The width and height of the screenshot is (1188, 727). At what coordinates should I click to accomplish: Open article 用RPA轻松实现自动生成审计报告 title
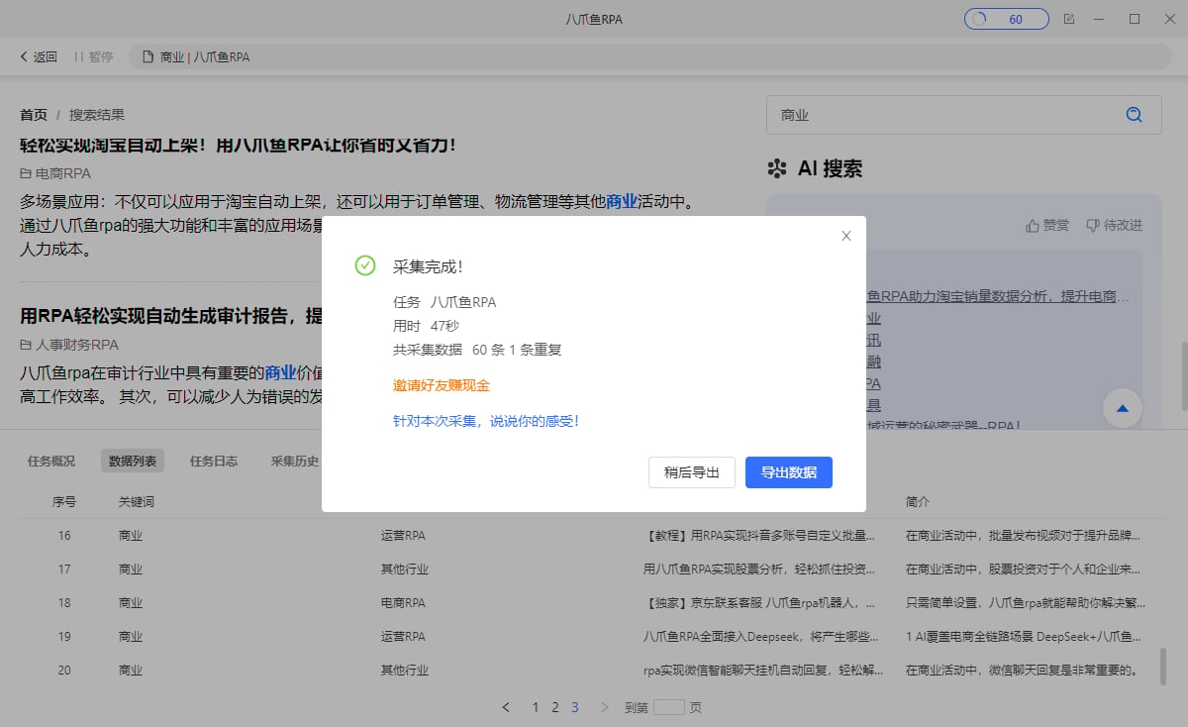point(170,316)
